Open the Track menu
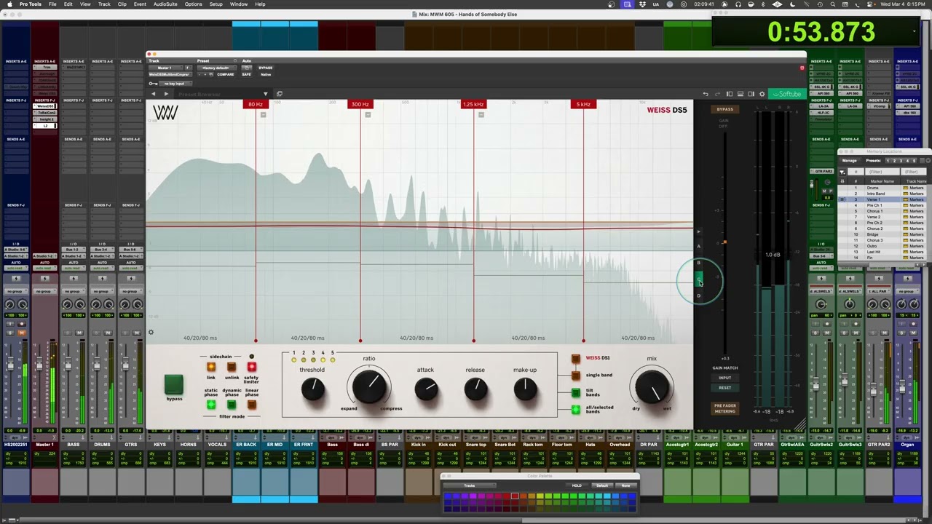Screen dimensions: 932x524 [104, 4]
